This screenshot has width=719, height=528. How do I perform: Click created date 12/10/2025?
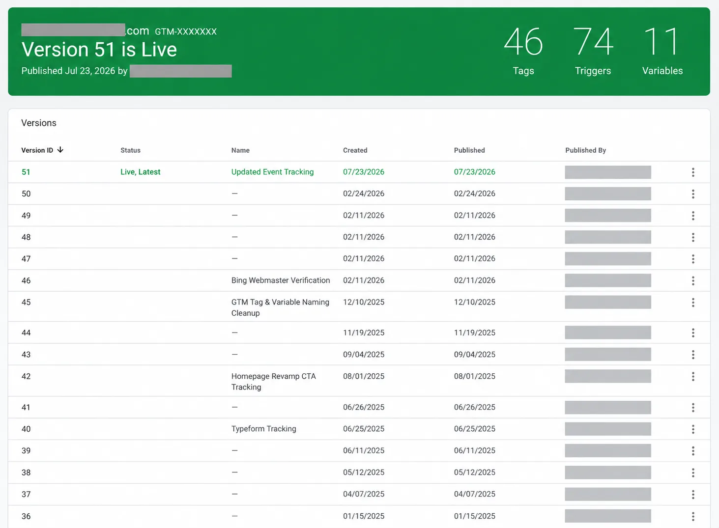[364, 302]
